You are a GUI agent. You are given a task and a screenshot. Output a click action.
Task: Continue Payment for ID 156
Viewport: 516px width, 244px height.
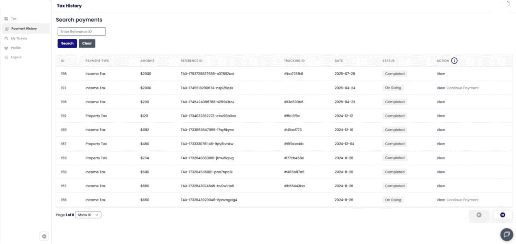(x=462, y=200)
